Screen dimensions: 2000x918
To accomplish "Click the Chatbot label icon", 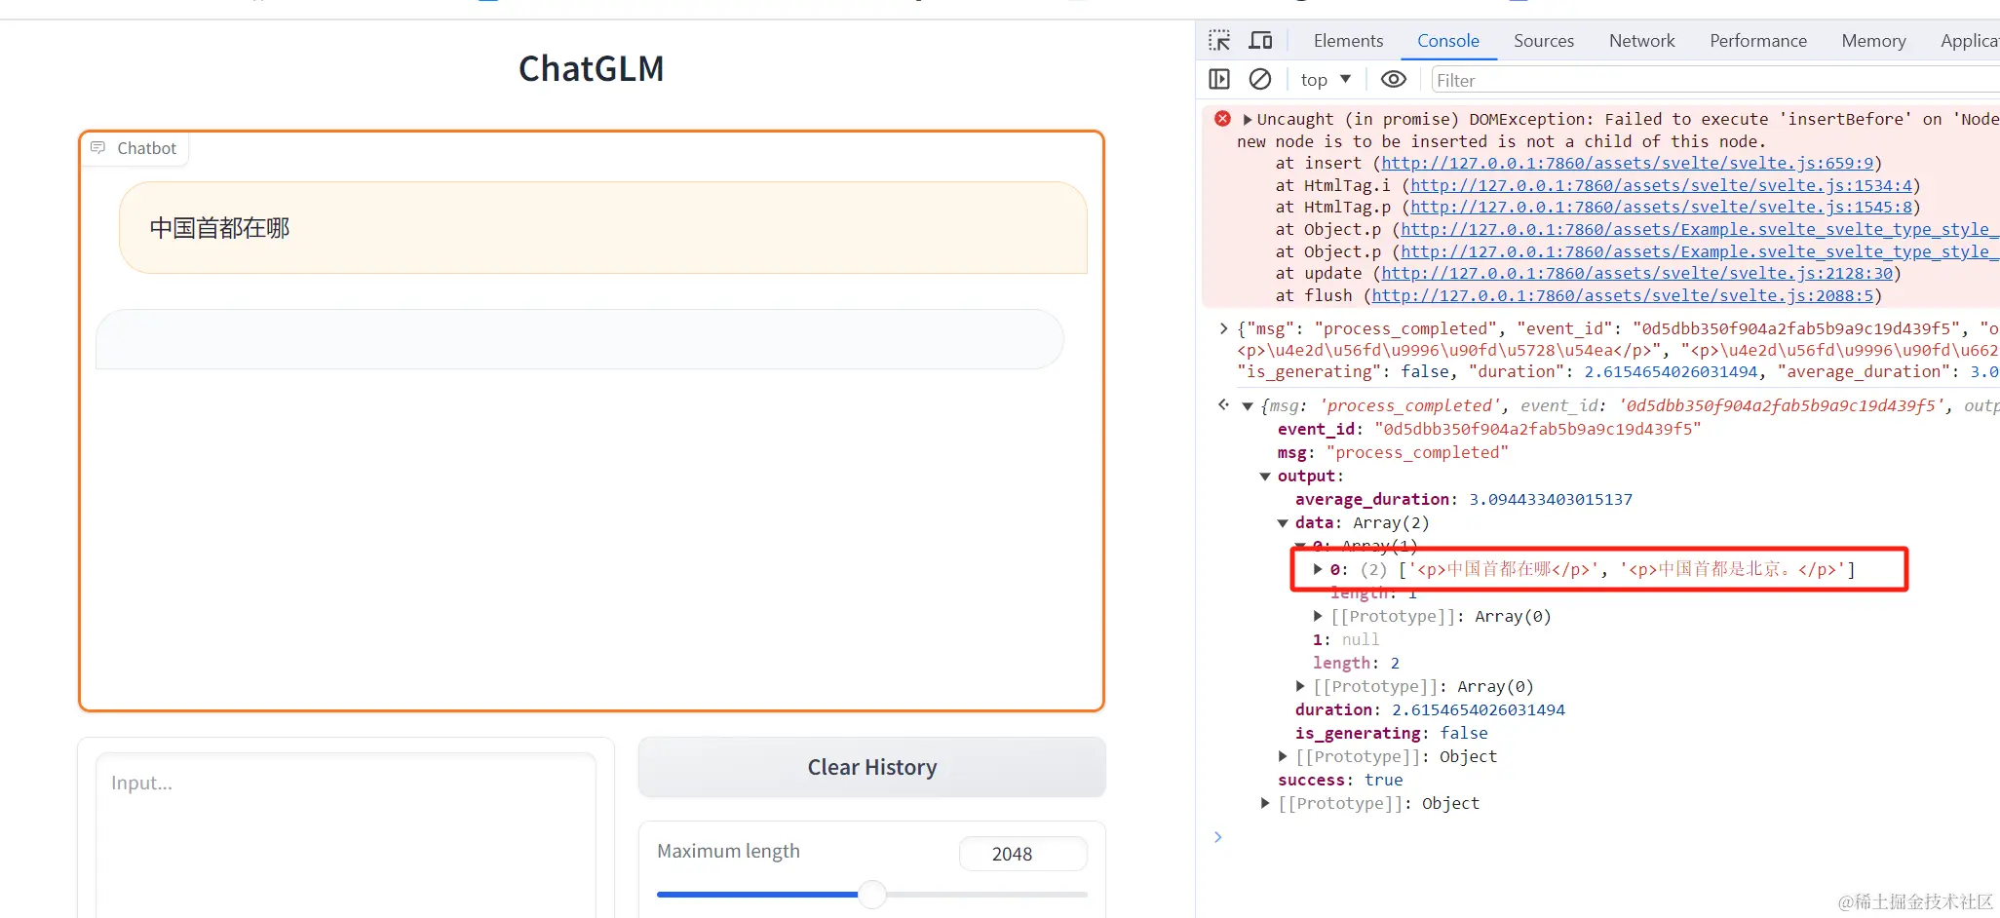I will tap(97, 147).
